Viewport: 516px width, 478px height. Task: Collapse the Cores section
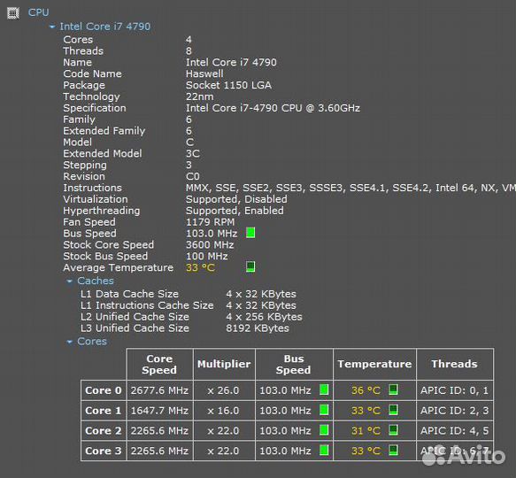click(69, 342)
